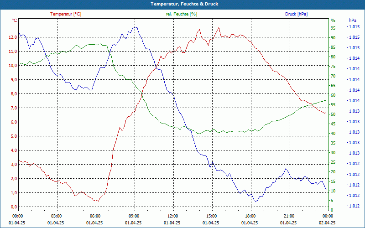
Task: Click green humidity axis value "45"
Action: click(x=333, y=124)
